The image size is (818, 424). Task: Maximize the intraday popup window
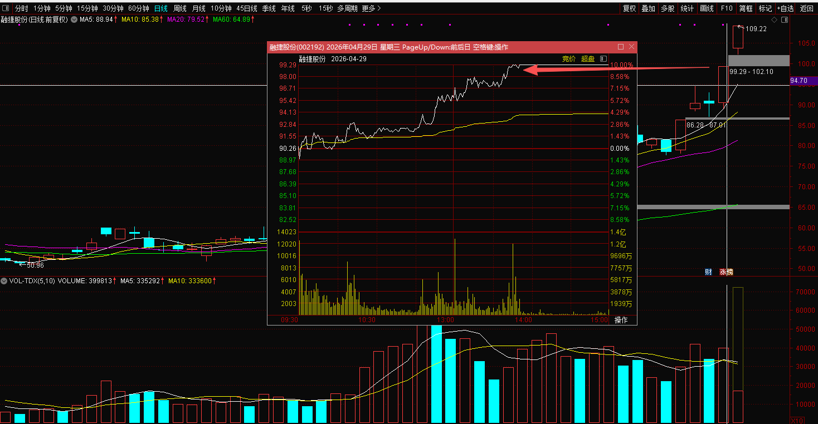coord(620,47)
